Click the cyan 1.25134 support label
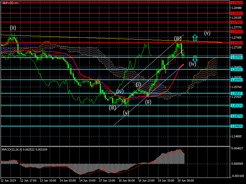Viewport: 246px width, 184px height. [x=236, y=105]
